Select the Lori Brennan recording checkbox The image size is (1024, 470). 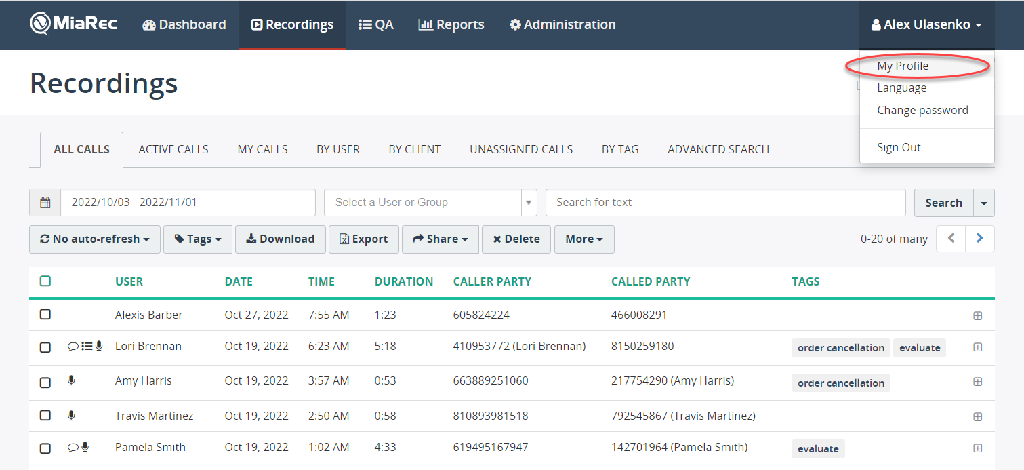[x=45, y=347]
